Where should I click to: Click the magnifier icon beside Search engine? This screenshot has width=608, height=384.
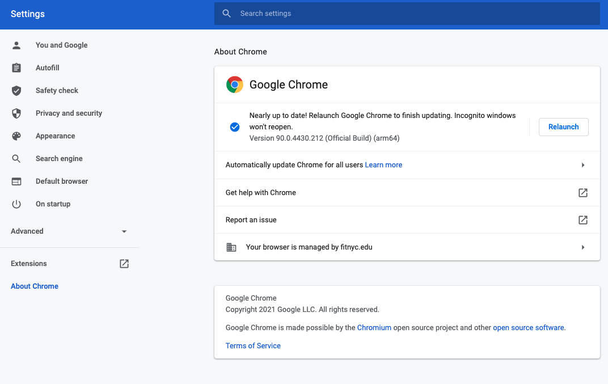16,159
